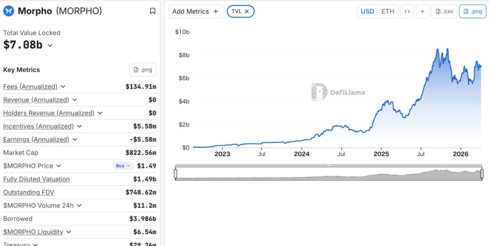Expand $MORPHO Volume 24h row
This screenshot has width=490, height=246.
coord(79,205)
